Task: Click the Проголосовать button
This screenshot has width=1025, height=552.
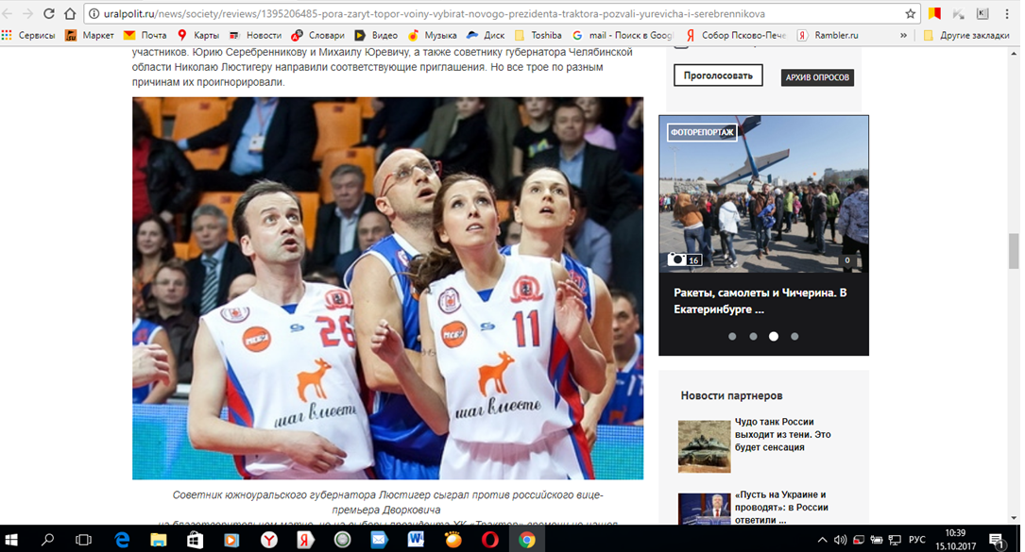Action: [718, 75]
